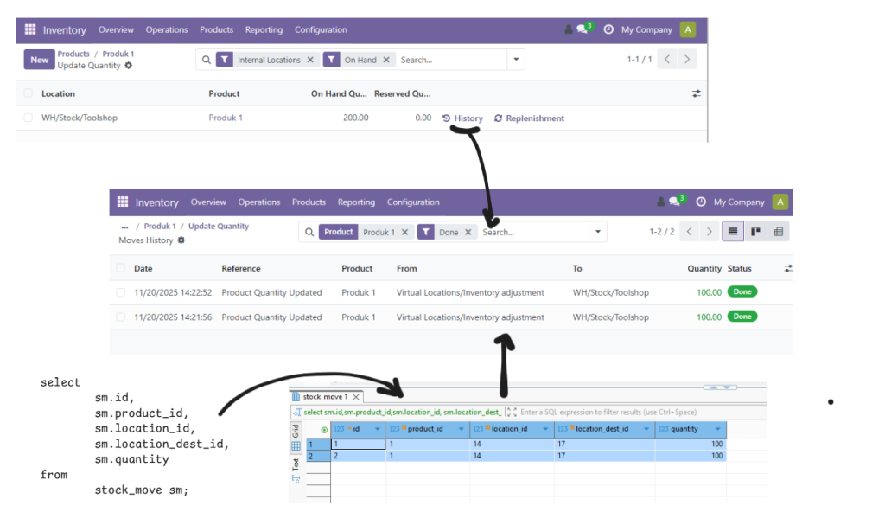Open the gear settings next to Moves History
885x525 pixels.
pos(181,240)
